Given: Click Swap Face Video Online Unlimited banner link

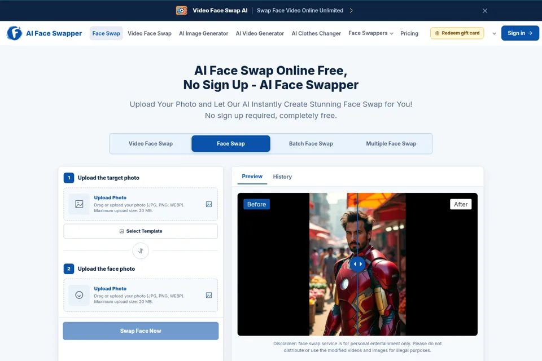Looking at the screenshot, I should pyautogui.click(x=300, y=10).
